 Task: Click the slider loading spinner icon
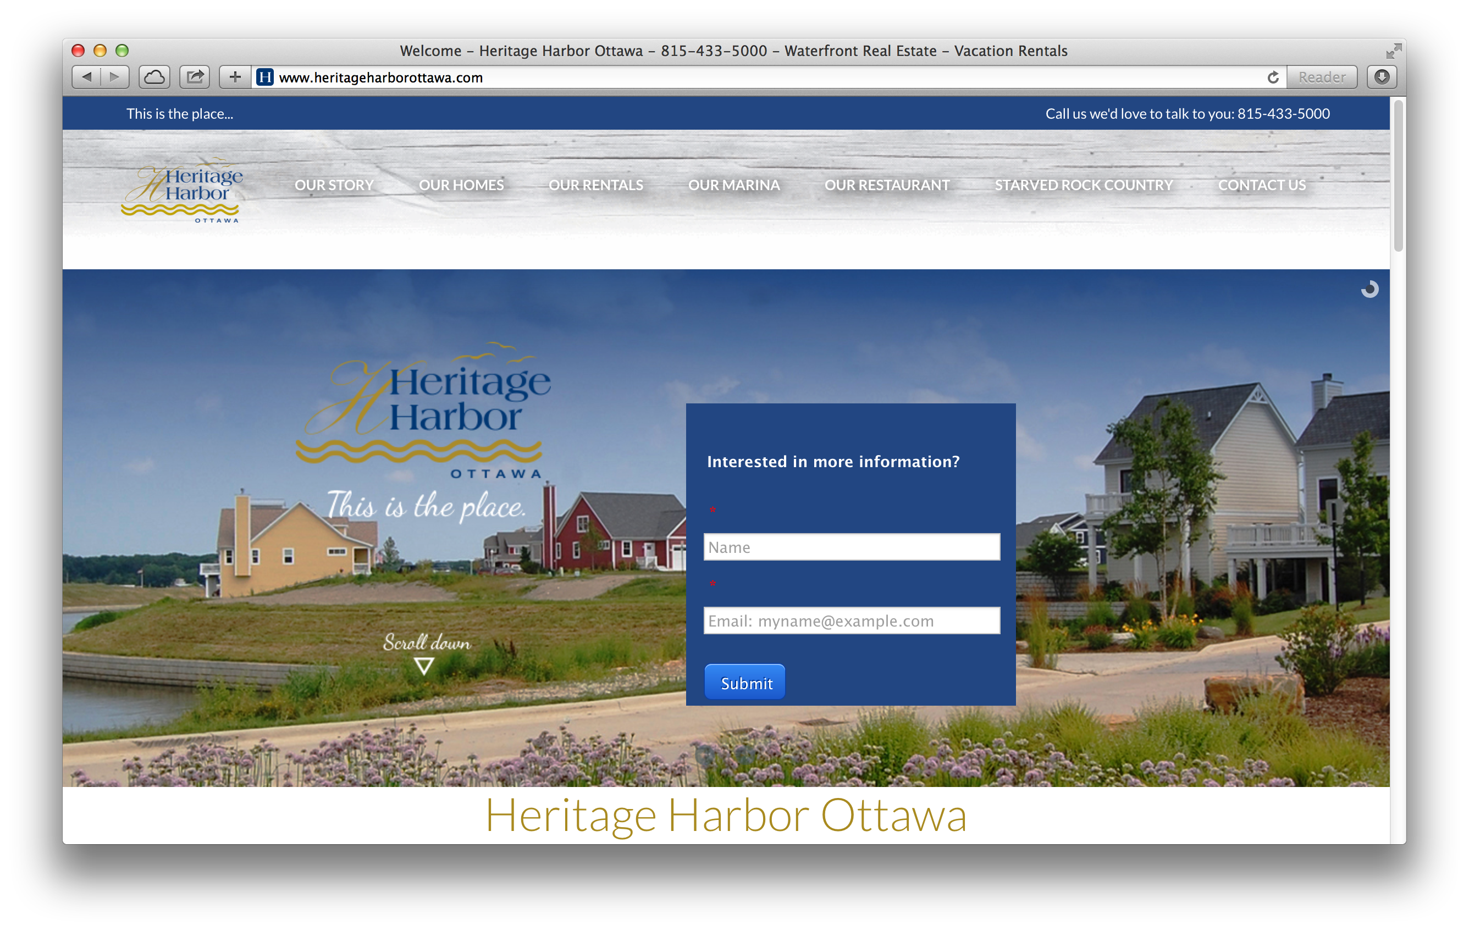click(x=1369, y=289)
